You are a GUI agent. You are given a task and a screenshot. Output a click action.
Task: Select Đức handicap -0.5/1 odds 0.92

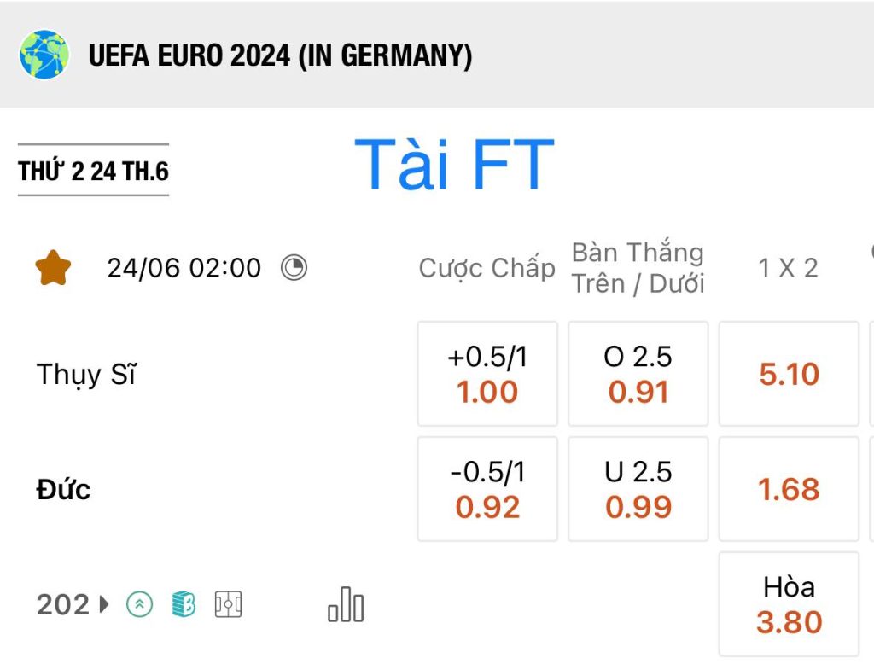click(487, 489)
